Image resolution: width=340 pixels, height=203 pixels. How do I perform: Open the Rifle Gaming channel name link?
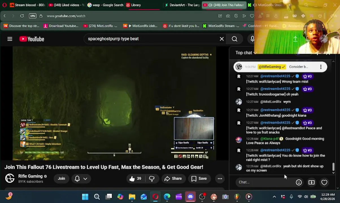[30, 176]
